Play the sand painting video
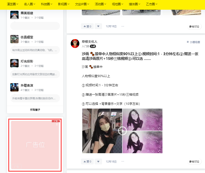The image size is (205, 173). 122,131
